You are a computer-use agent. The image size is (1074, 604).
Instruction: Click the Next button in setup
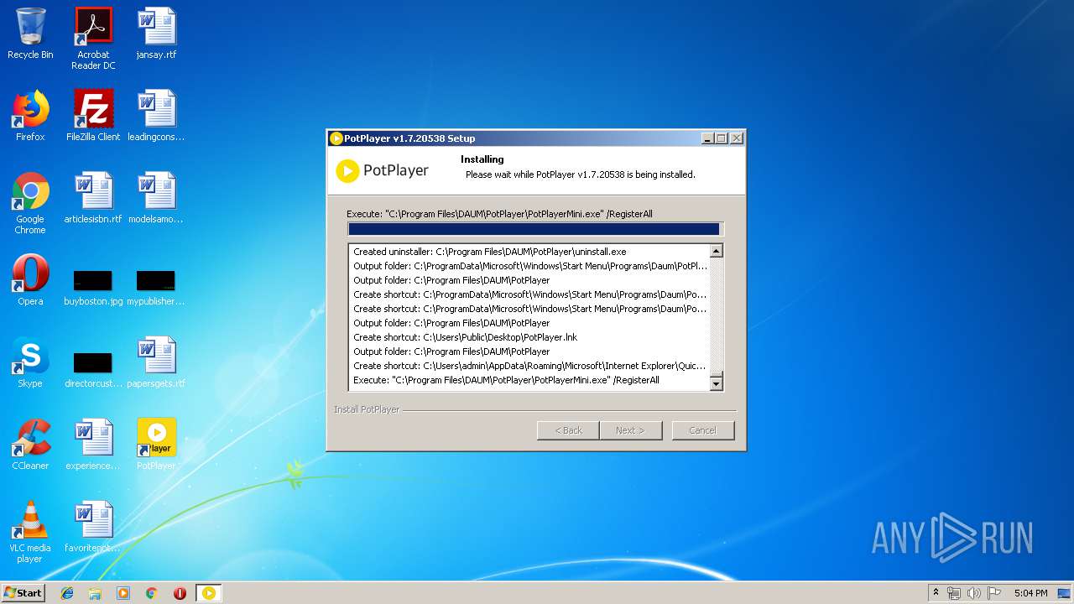pos(631,430)
